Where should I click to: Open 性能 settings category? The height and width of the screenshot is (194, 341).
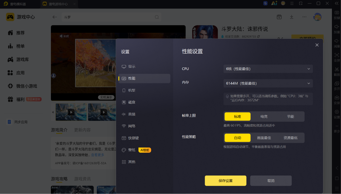coord(144,78)
